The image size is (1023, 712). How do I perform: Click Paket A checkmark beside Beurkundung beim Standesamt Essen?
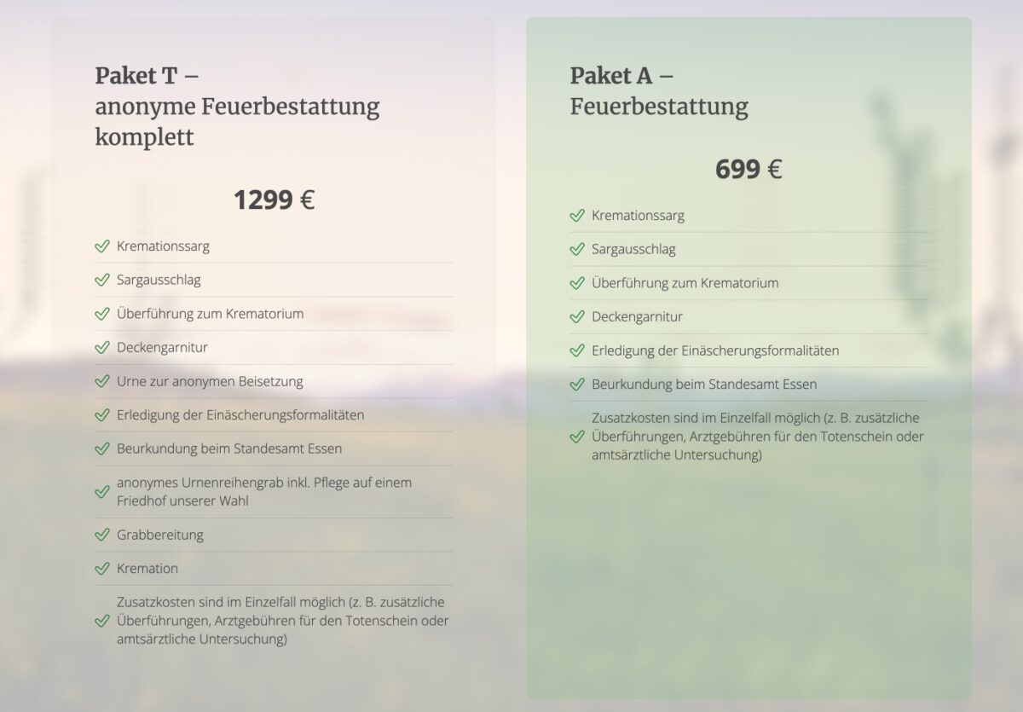[577, 385]
